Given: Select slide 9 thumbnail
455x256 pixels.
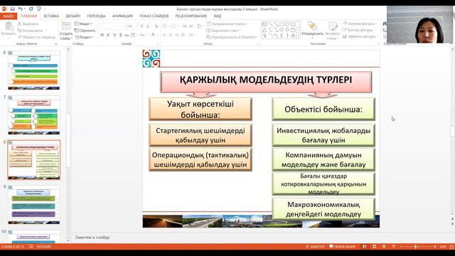Looking at the screenshot, I should tap(34, 205).
